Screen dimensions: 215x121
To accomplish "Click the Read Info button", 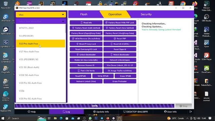I will (86, 23).
